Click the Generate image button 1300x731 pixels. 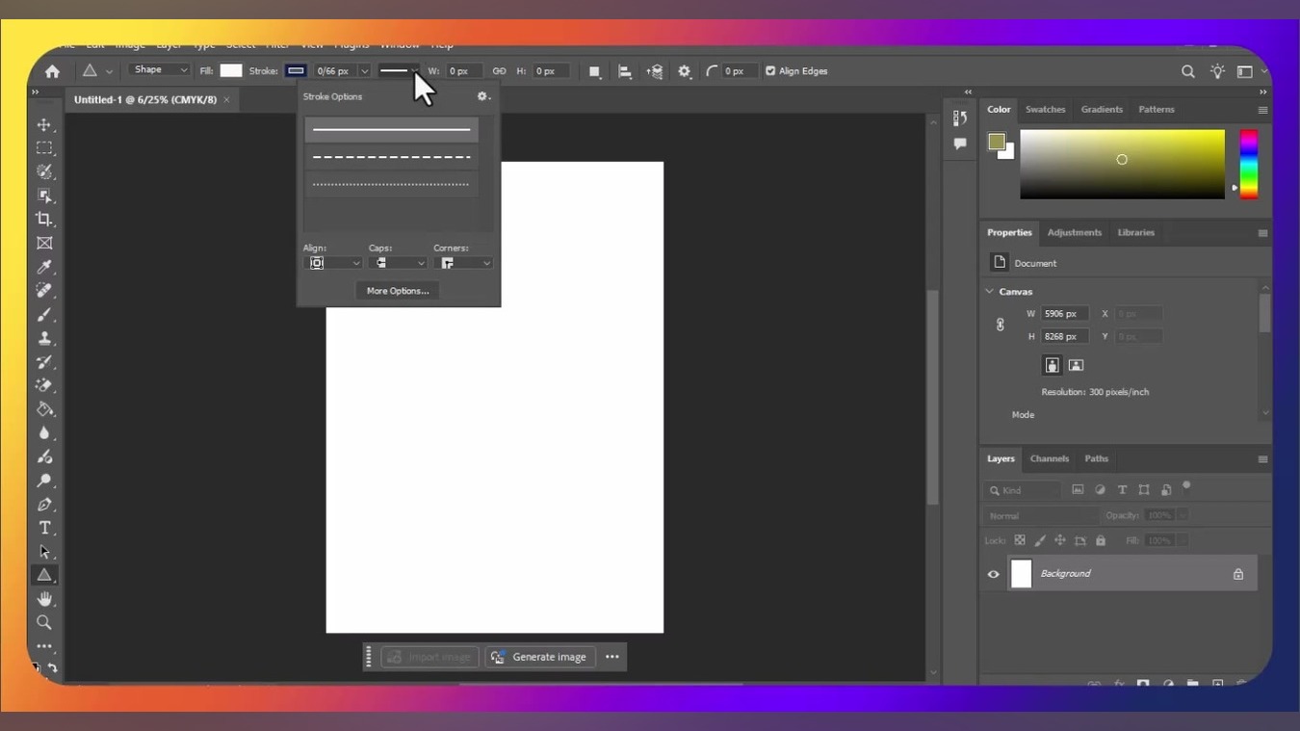tap(540, 657)
